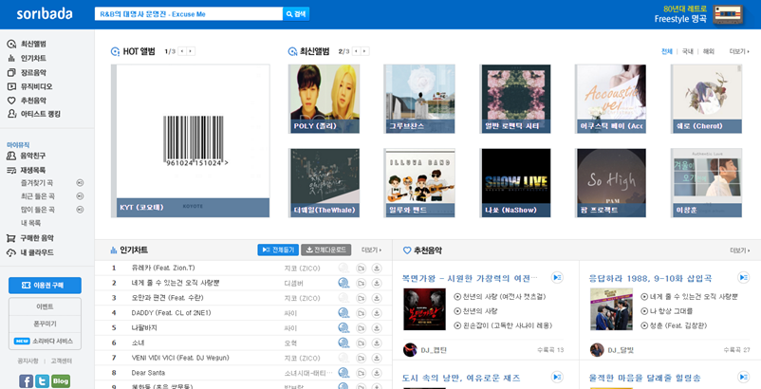Viewport: 761px width, 389px height.
Task: Click the add-to-playlist icon for 유레카
Action: click(361, 269)
